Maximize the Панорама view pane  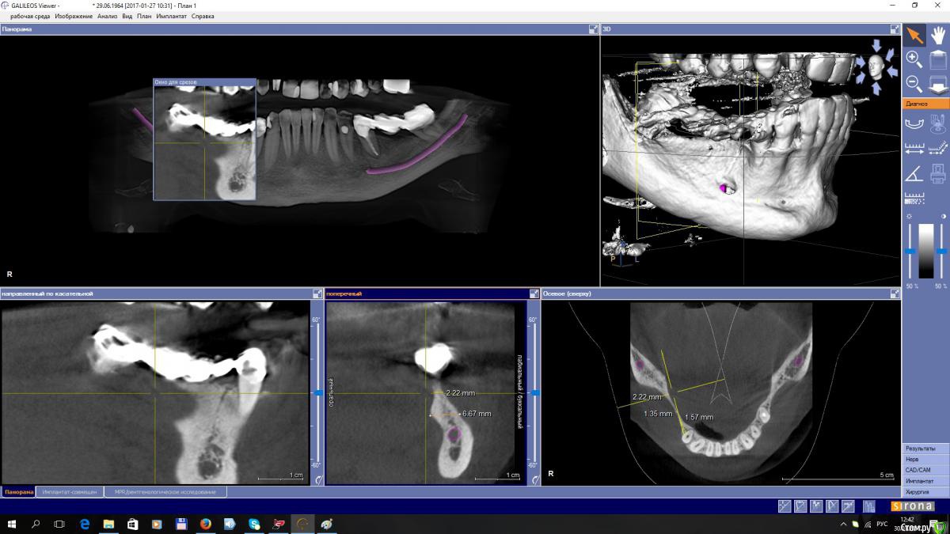(593, 29)
